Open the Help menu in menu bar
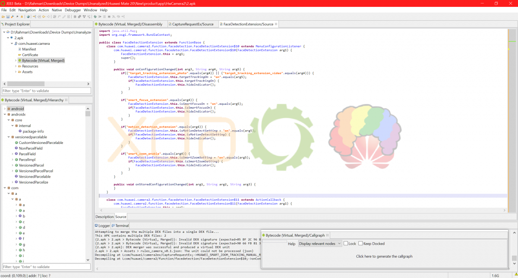518x278 pixels. coord(104,10)
